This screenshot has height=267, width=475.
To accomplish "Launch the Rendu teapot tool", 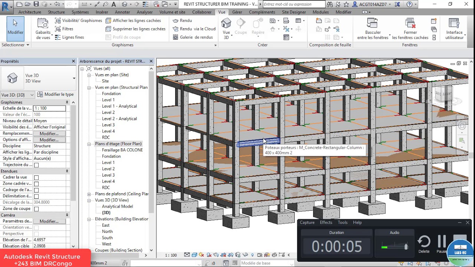I will [182, 20].
